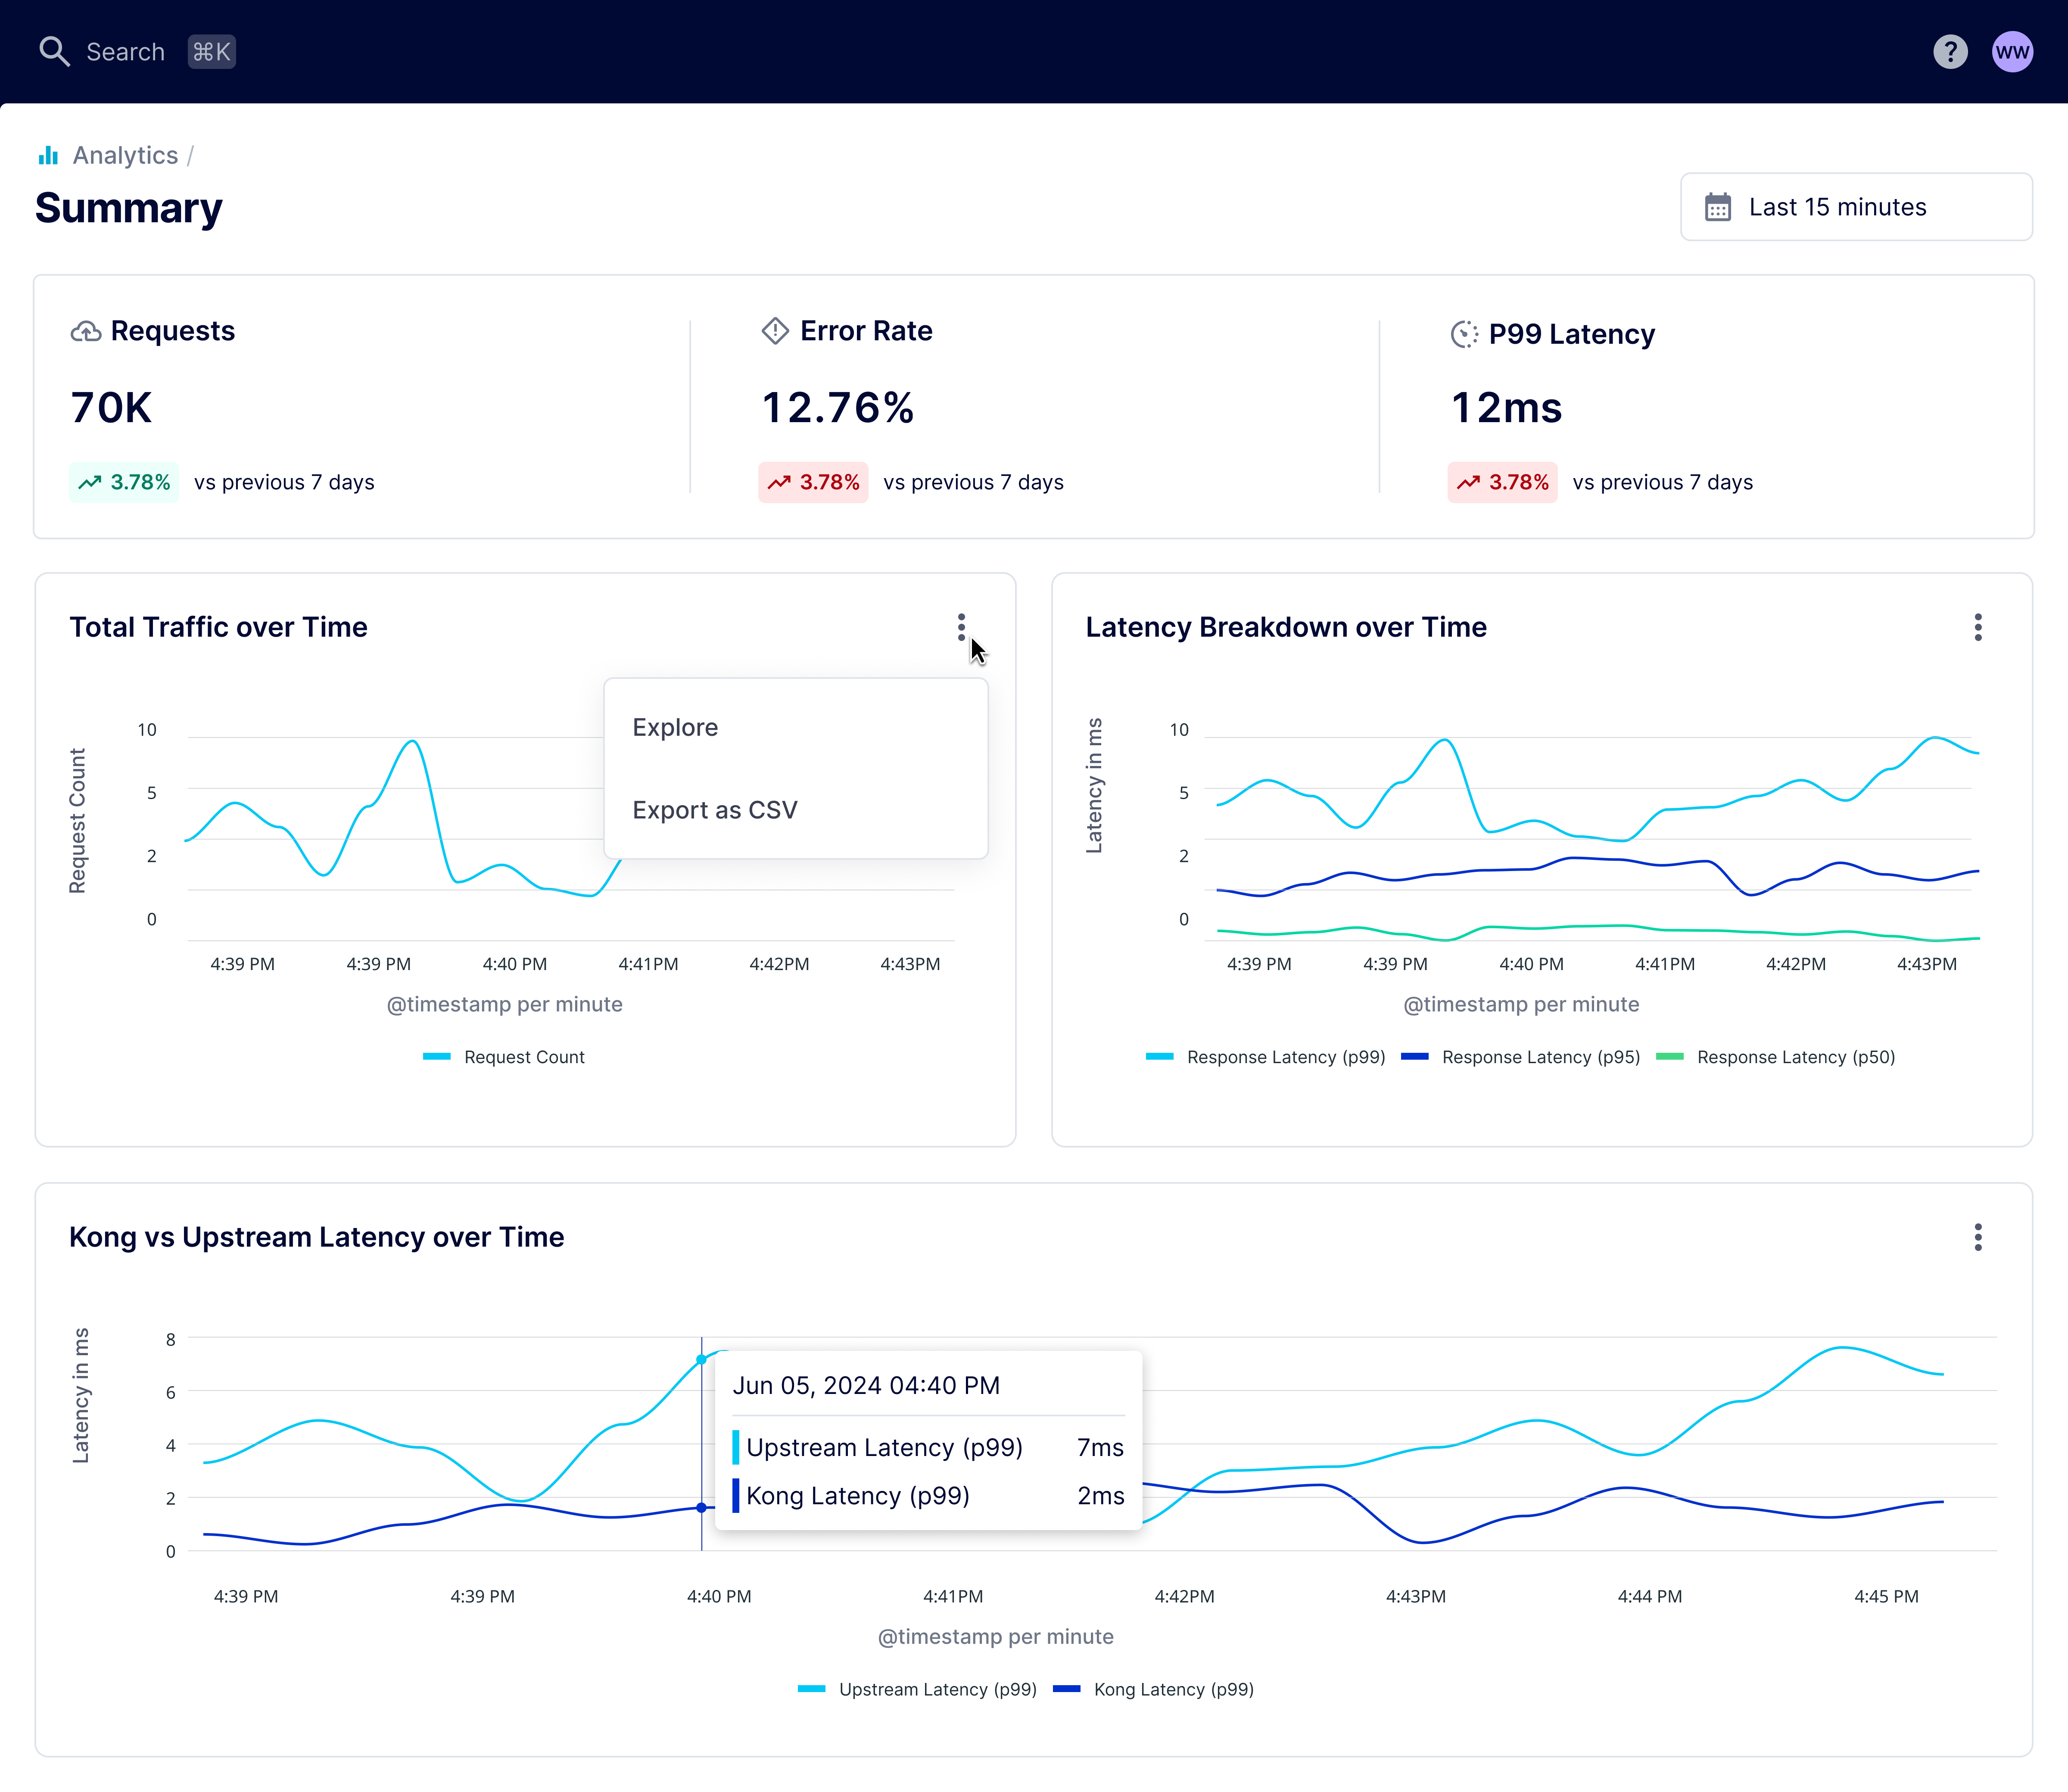Click the Analytics bar chart icon
The height and width of the screenshot is (1792, 2068).
pos(48,155)
